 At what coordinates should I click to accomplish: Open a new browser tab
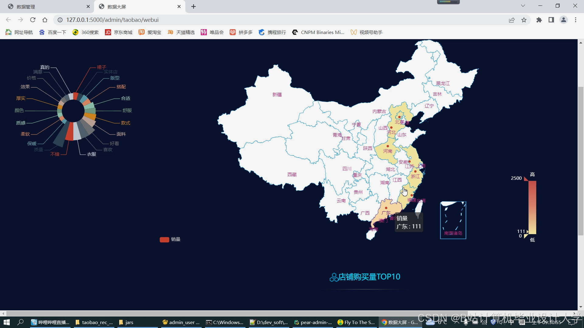[193, 6]
